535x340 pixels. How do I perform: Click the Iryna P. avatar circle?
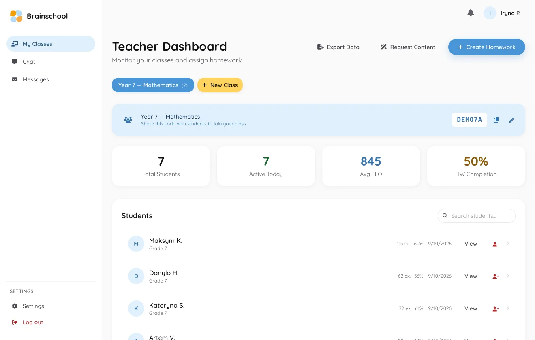490,13
